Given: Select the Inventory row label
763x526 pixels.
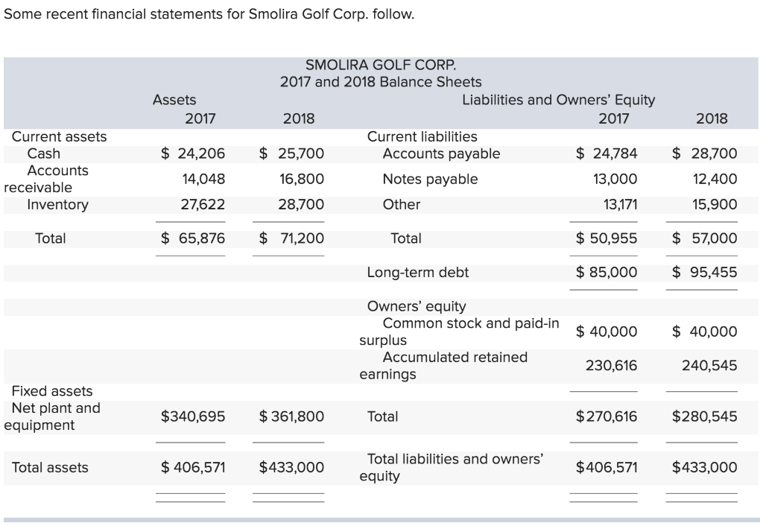Looking at the screenshot, I should pos(48,205).
